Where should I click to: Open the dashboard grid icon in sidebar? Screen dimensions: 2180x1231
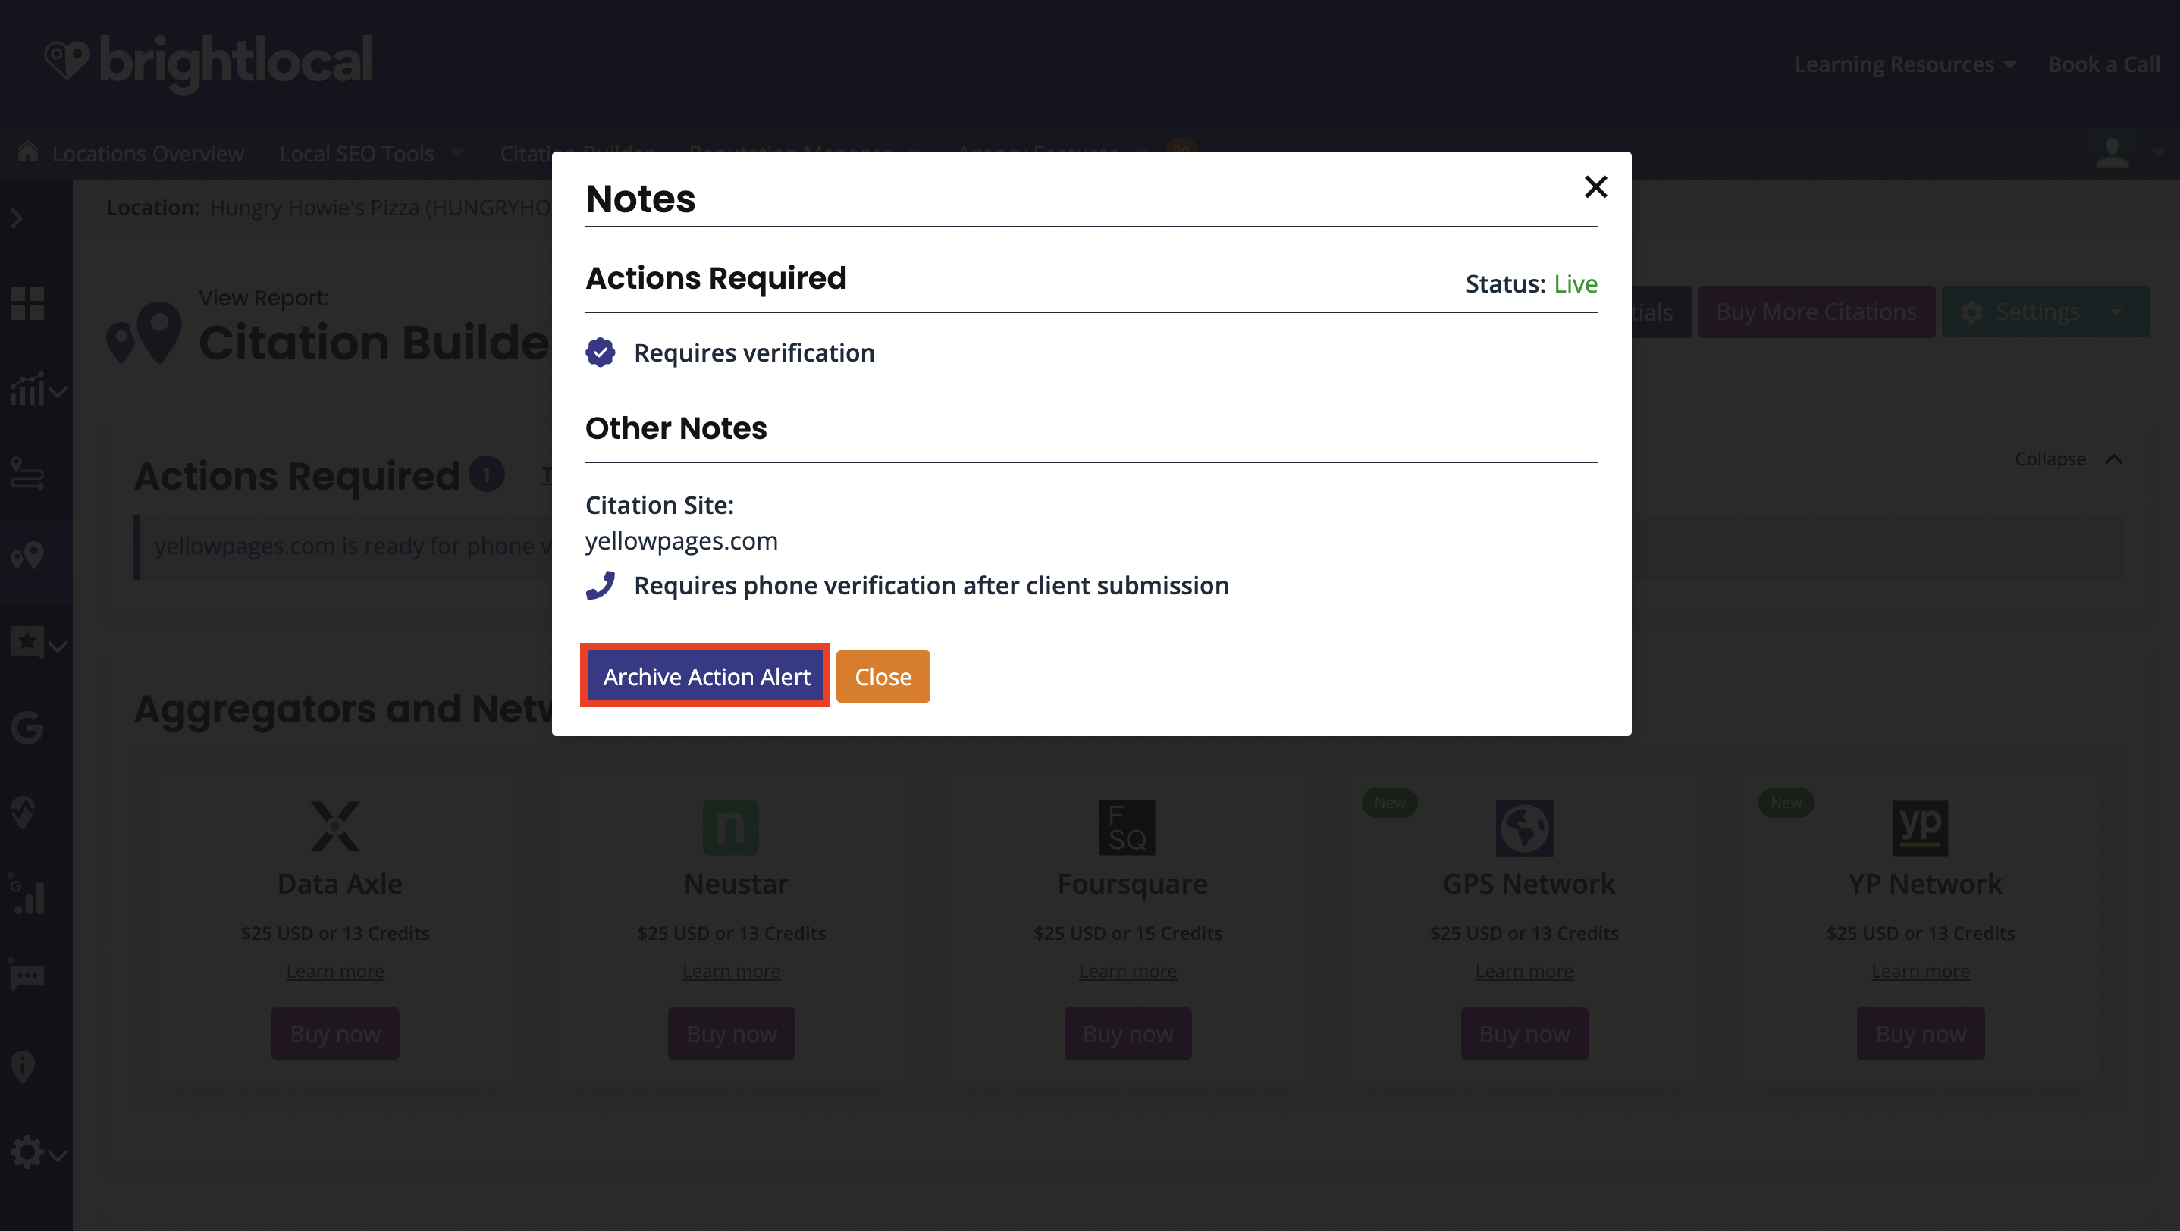coord(27,303)
